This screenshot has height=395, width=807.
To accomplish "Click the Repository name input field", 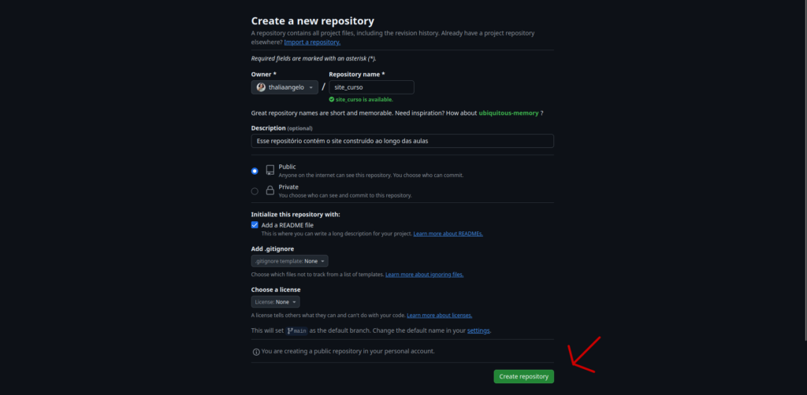I will click(372, 87).
